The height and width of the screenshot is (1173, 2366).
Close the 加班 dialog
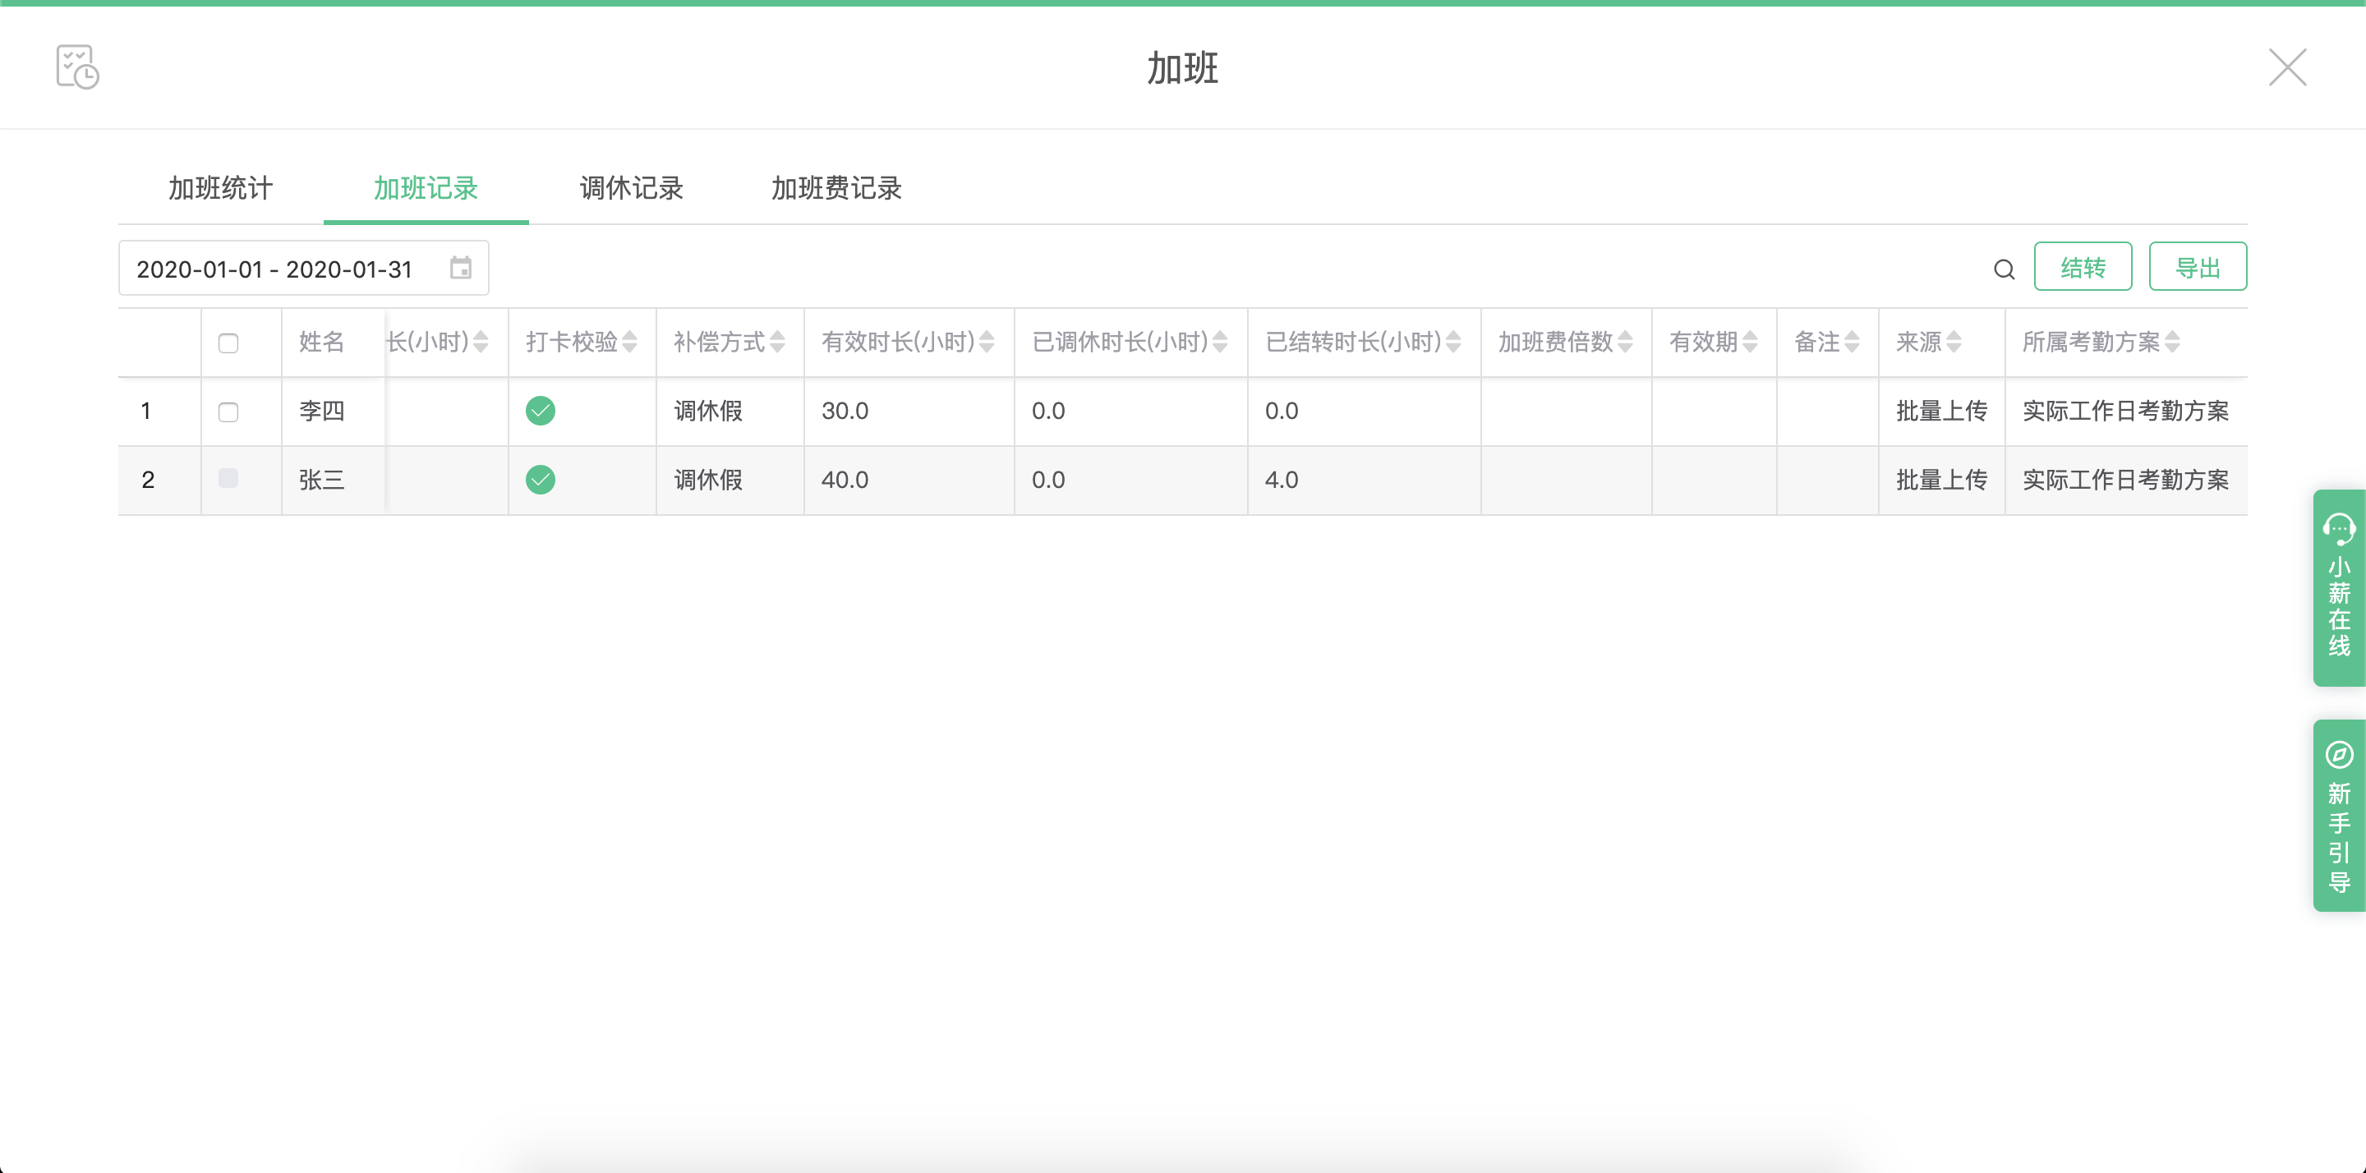[2287, 67]
